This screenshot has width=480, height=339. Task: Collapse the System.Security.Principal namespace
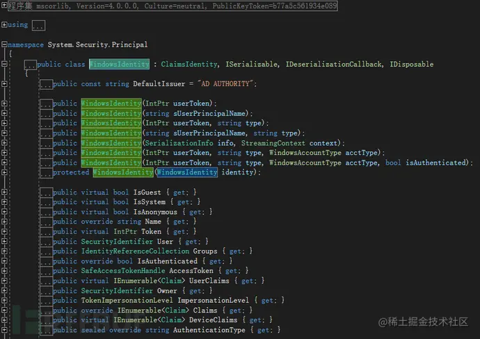tap(4, 44)
